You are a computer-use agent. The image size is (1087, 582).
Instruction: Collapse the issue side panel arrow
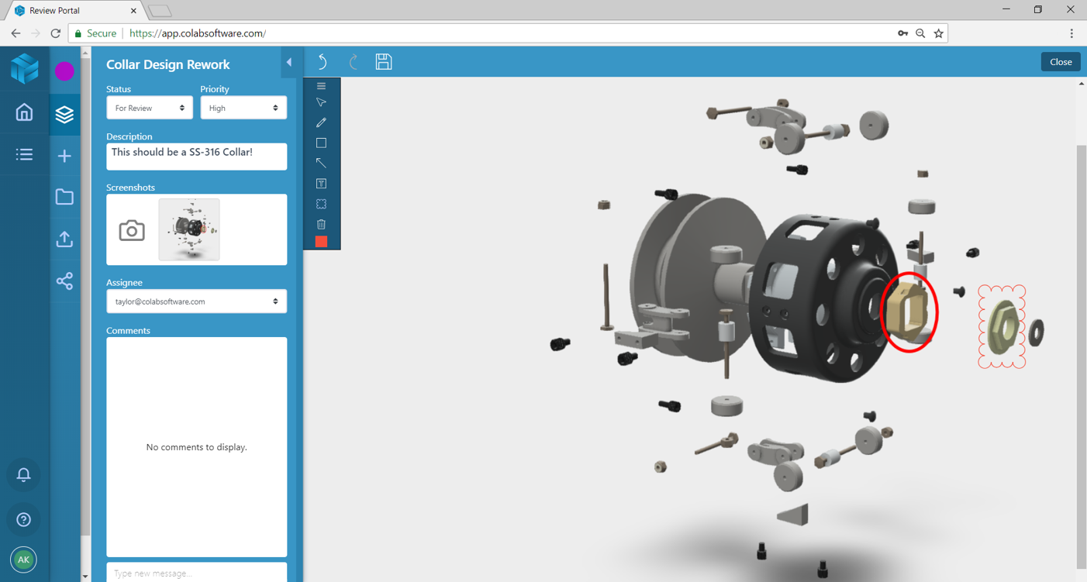(x=289, y=63)
